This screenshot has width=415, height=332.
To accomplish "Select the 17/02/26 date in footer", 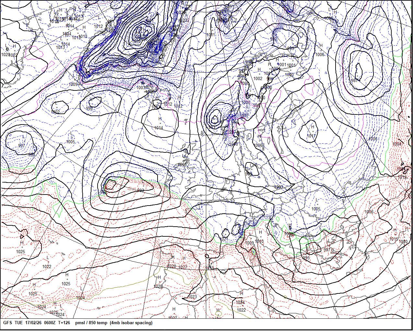I will point(33,323).
